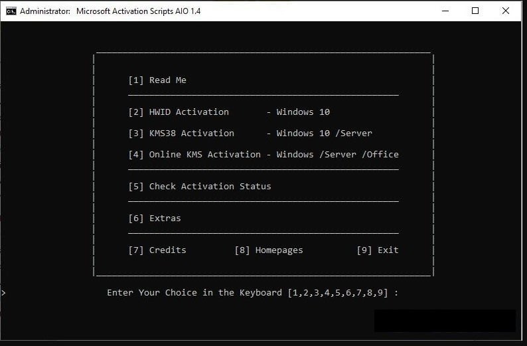
Task: Choose [2] HWID Activation entry
Action: 179,112
